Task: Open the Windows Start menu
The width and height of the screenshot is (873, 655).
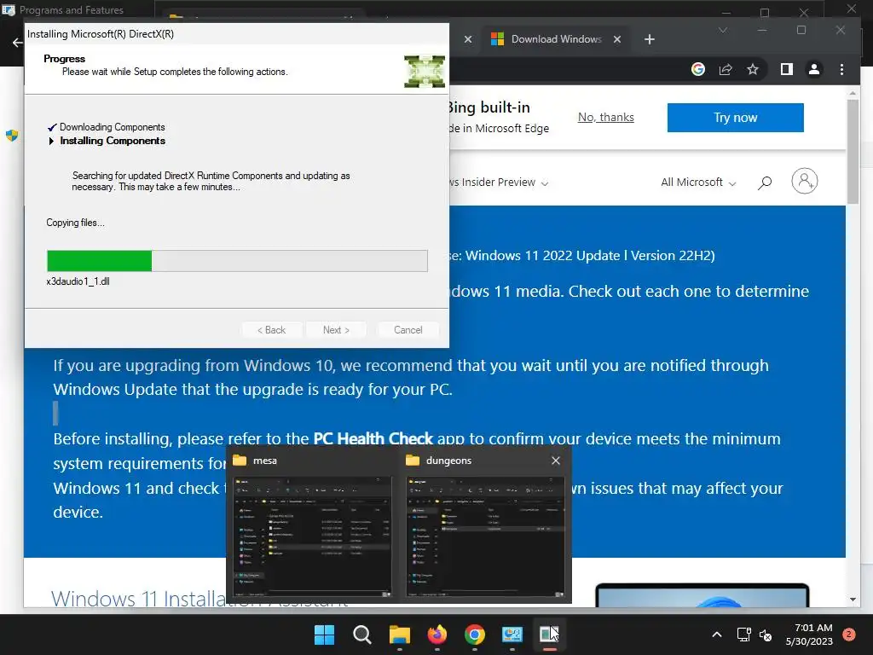Action: tap(324, 635)
